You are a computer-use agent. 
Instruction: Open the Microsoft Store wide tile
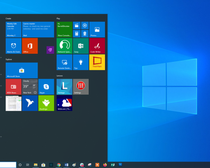[22, 70]
